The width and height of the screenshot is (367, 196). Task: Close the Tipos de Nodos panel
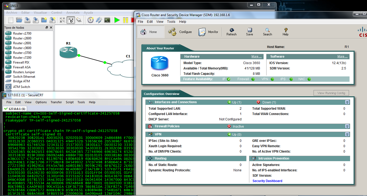[x=51, y=28]
